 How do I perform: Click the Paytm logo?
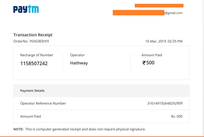(x=26, y=9)
